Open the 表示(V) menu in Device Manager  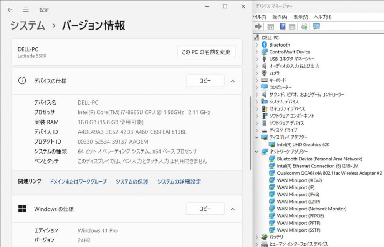click(301, 17)
